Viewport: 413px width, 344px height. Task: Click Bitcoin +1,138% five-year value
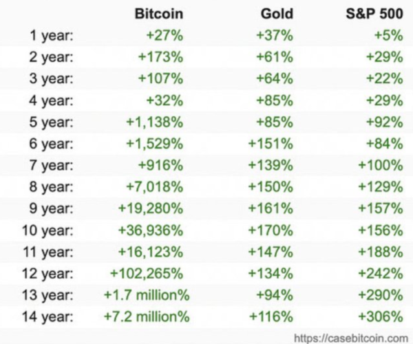[155, 122]
